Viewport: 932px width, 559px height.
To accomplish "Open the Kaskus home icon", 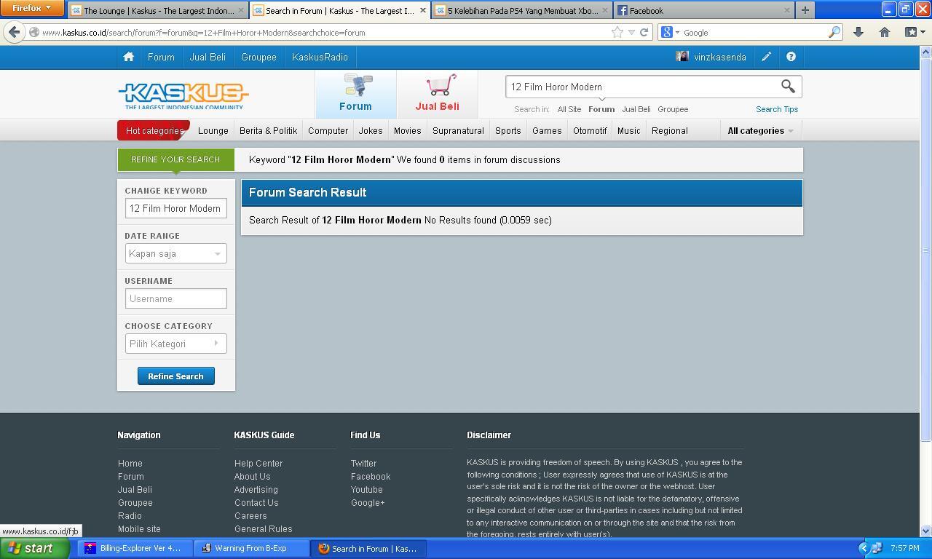I will (129, 57).
